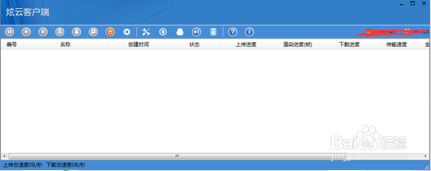The image size is (431, 171).
Task: Sort by the 名称 column header
Action: coord(65,44)
